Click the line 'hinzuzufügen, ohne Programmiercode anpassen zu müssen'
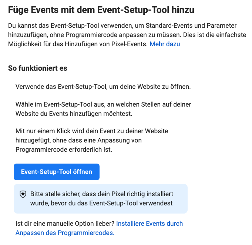252x245 pixels. [127, 35]
